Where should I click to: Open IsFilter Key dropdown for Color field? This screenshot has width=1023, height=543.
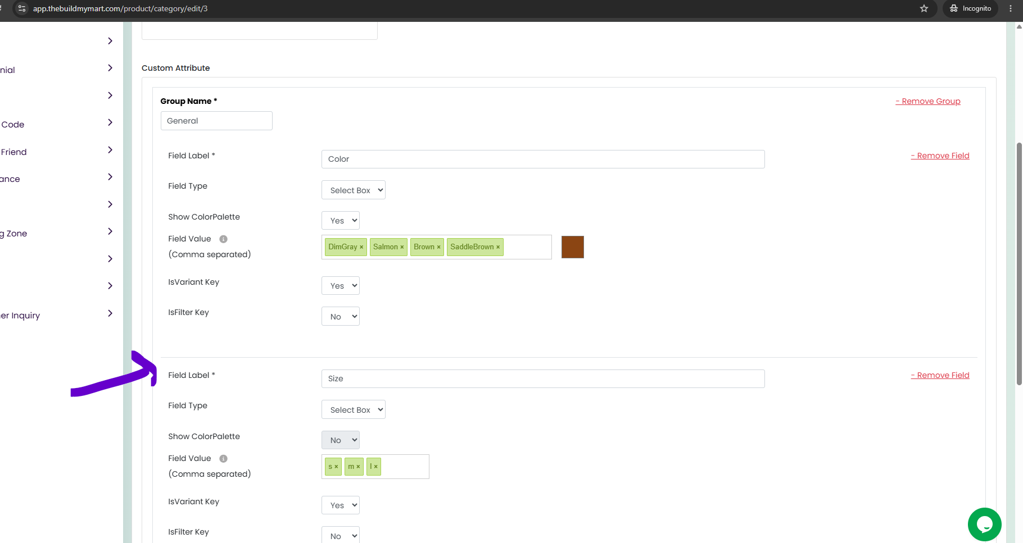(x=341, y=317)
